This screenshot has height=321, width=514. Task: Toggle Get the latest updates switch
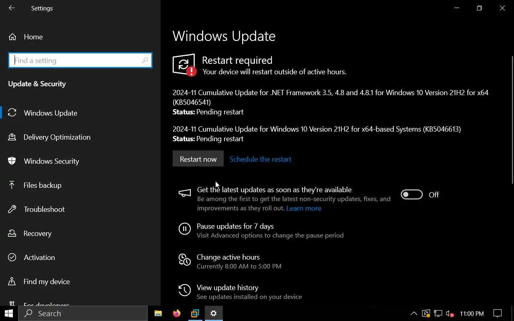(412, 195)
